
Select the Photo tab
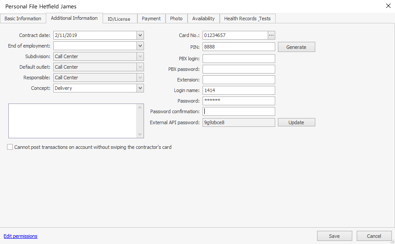176,18
